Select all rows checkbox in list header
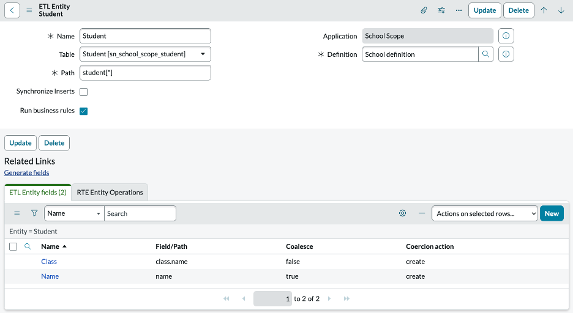This screenshot has width=573, height=313. [x=13, y=246]
